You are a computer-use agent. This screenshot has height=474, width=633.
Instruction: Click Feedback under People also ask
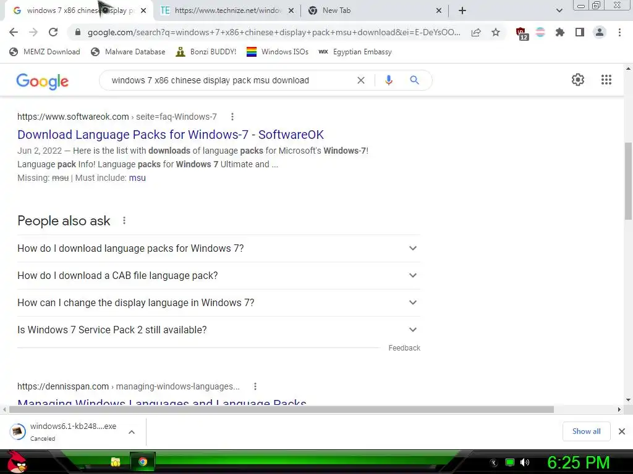click(x=404, y=348)
